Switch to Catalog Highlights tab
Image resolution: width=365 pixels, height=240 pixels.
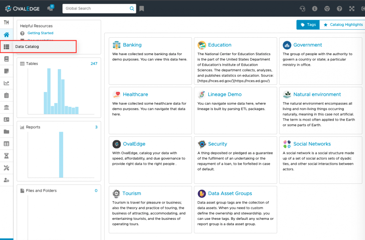[343, 25]
